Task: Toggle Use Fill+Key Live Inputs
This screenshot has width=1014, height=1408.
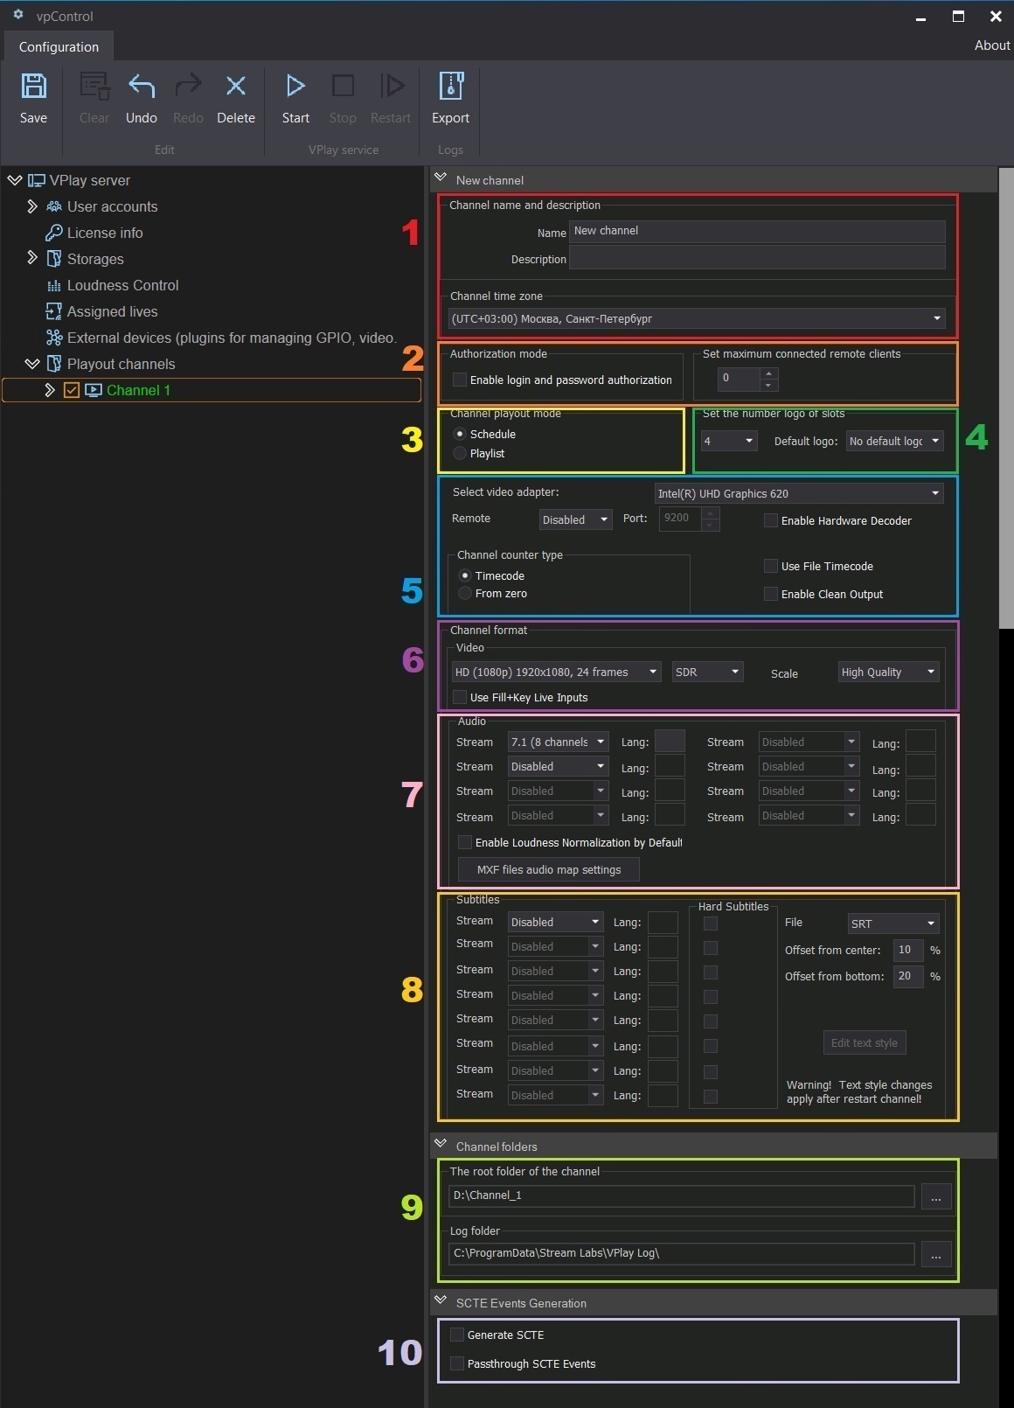Action: click(x=460, y=697)
